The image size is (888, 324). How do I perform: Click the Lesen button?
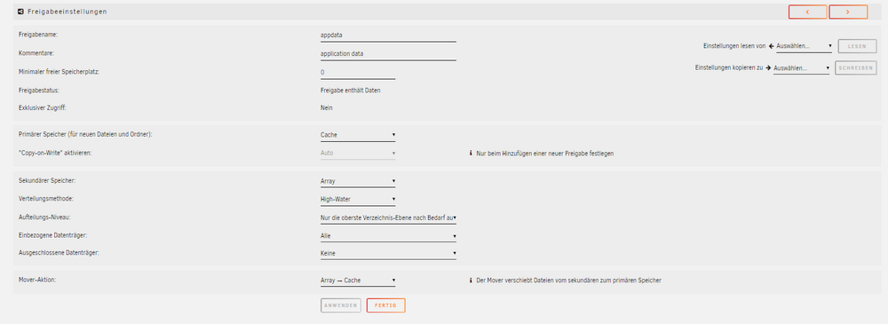(x=857, y=46)
